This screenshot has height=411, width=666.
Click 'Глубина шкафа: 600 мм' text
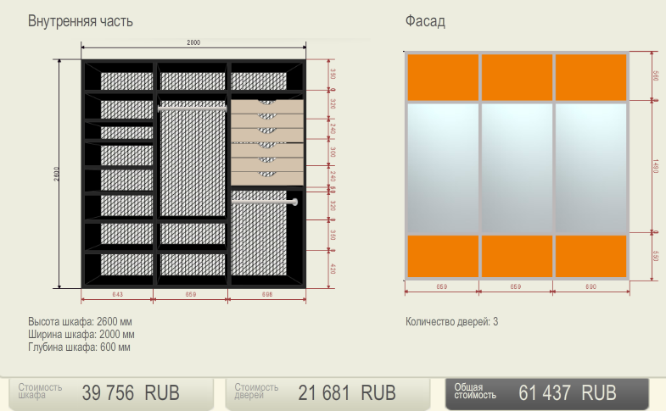79,347
